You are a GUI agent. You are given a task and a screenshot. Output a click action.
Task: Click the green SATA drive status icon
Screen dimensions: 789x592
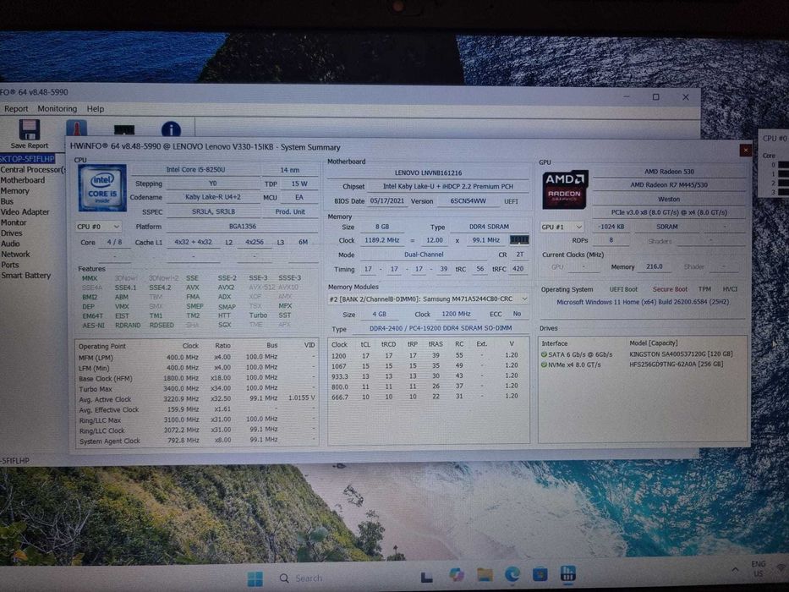tap(544, 354)
